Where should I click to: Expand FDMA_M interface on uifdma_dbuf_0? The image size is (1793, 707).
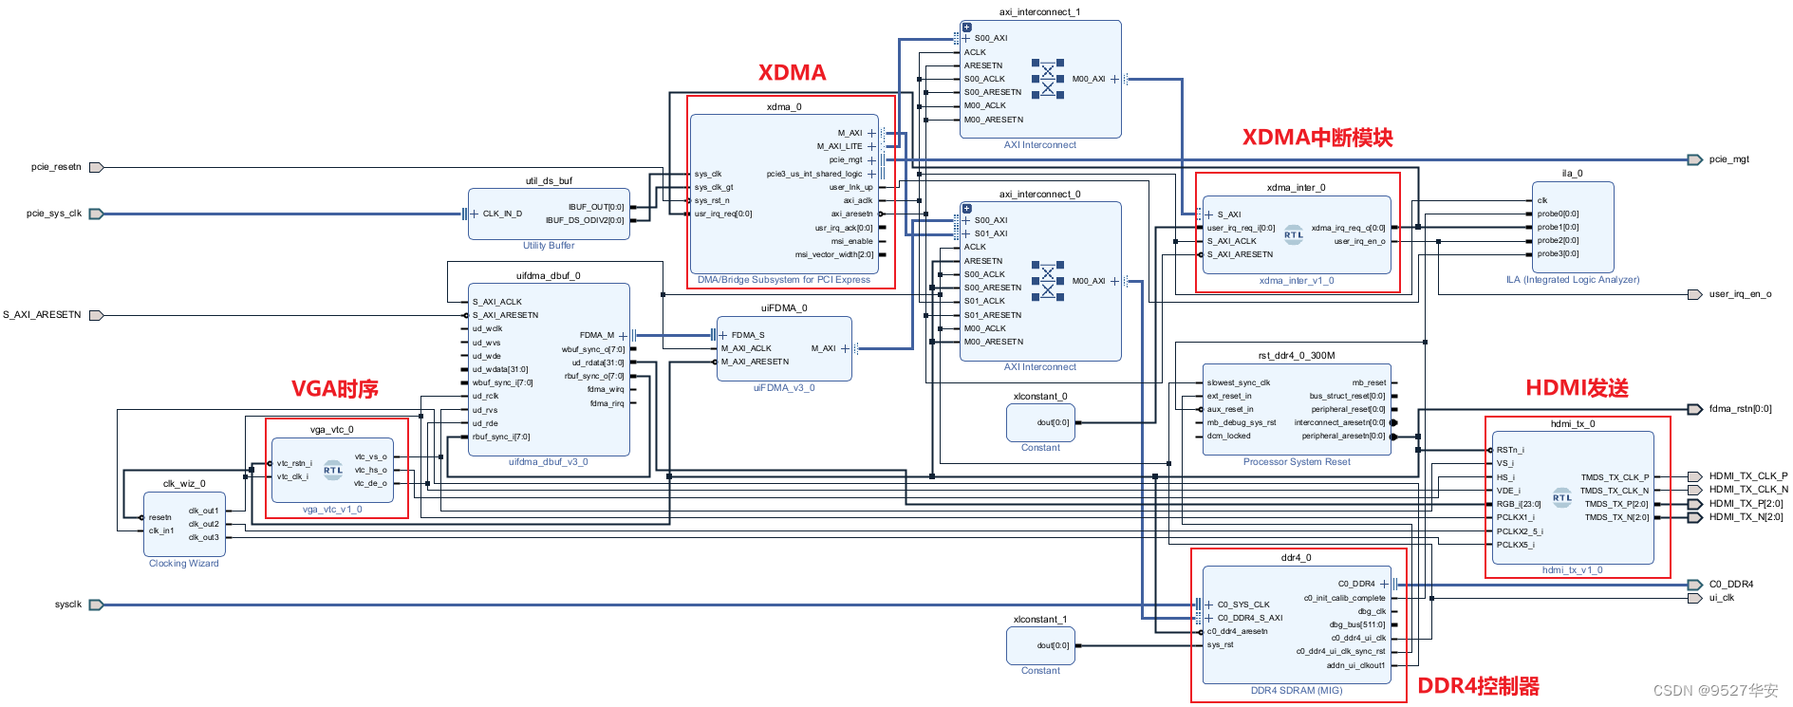(x=623, y=335)
